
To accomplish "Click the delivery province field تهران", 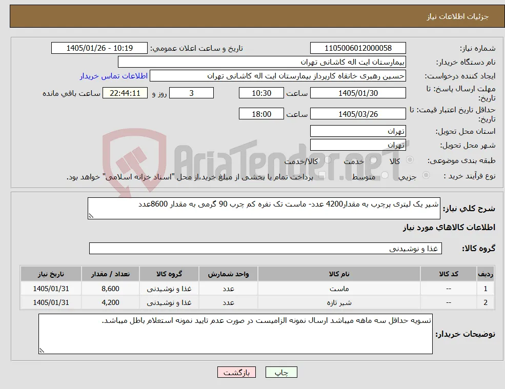I will click(x=358, y=131).
